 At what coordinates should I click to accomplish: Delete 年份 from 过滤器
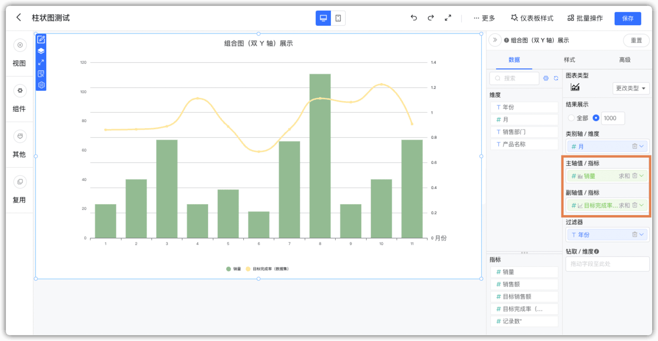634,235
